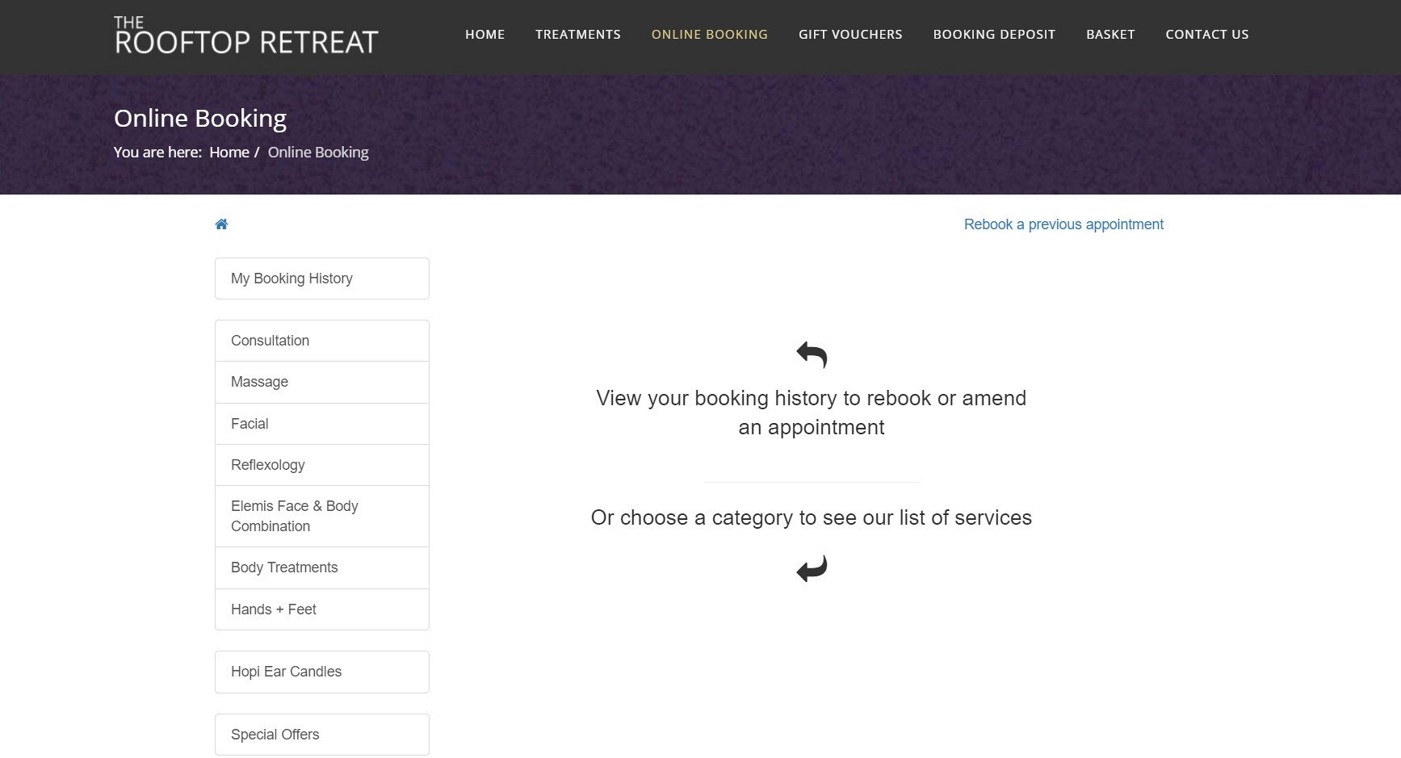Select the Consultation category
1401x758 pixels.
coord(321,341)
